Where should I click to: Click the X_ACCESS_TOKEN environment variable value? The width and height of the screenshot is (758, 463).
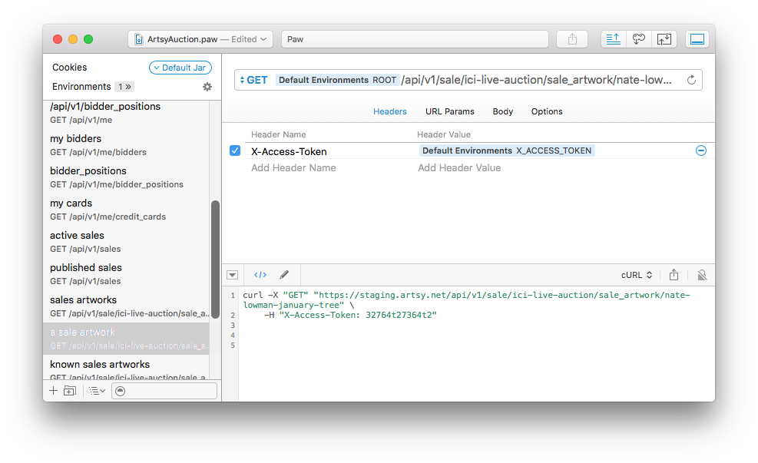[x=507, y=150]
